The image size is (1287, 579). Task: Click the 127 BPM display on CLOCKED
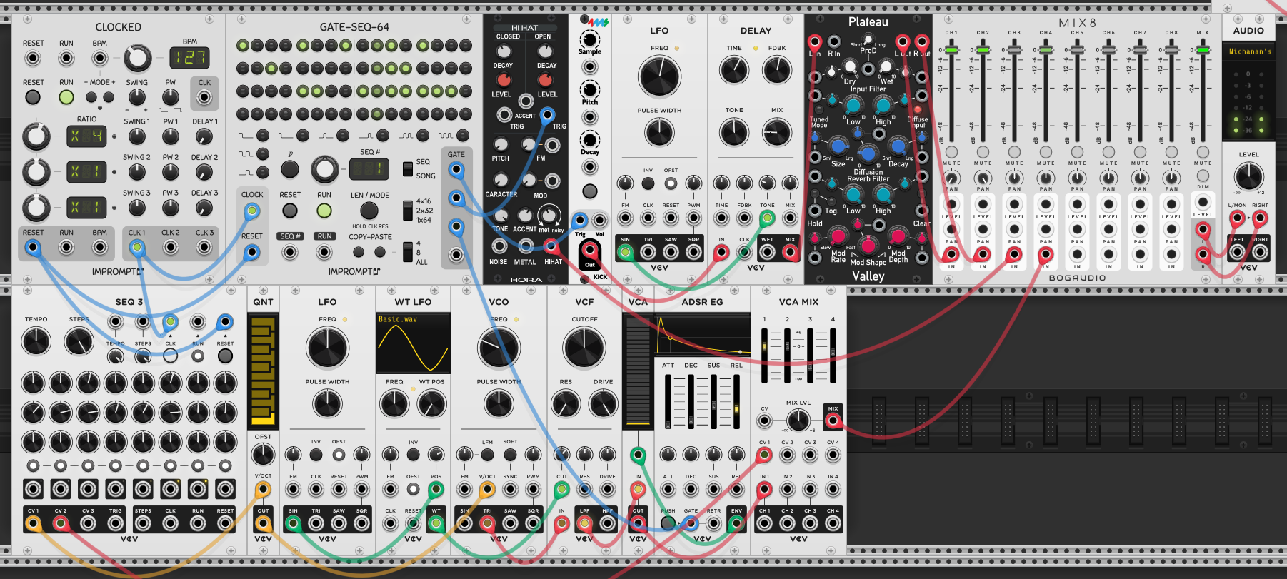coord(189,57)
